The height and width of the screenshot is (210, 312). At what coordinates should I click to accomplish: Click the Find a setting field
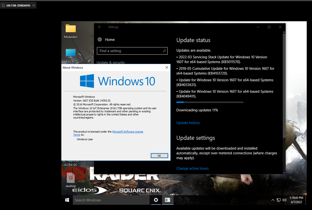132,51
